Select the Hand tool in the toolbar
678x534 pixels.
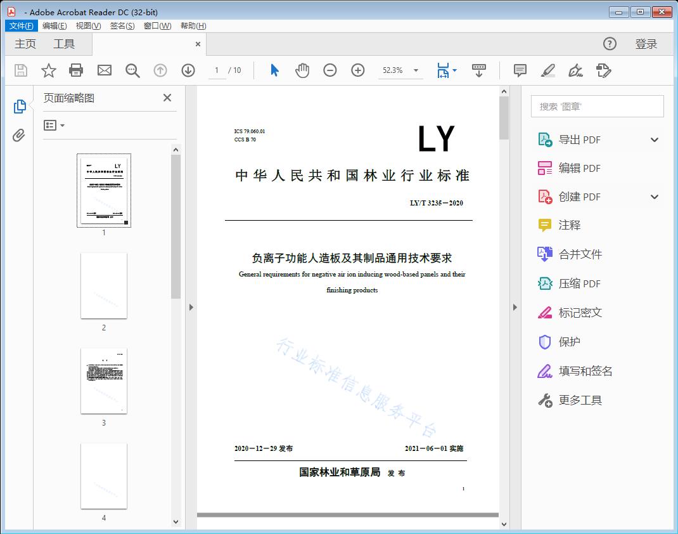point(302,70)
